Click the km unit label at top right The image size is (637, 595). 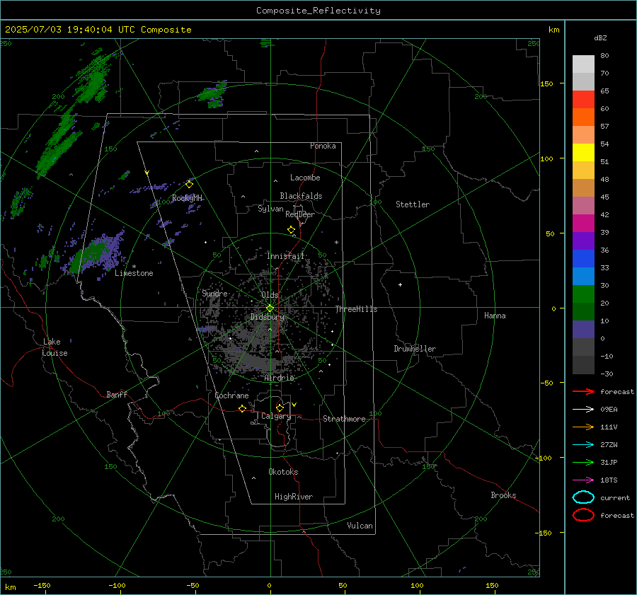tap(553, 30)
